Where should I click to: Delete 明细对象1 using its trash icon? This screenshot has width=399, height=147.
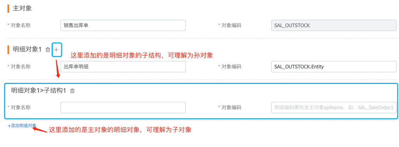coord(48,50)
